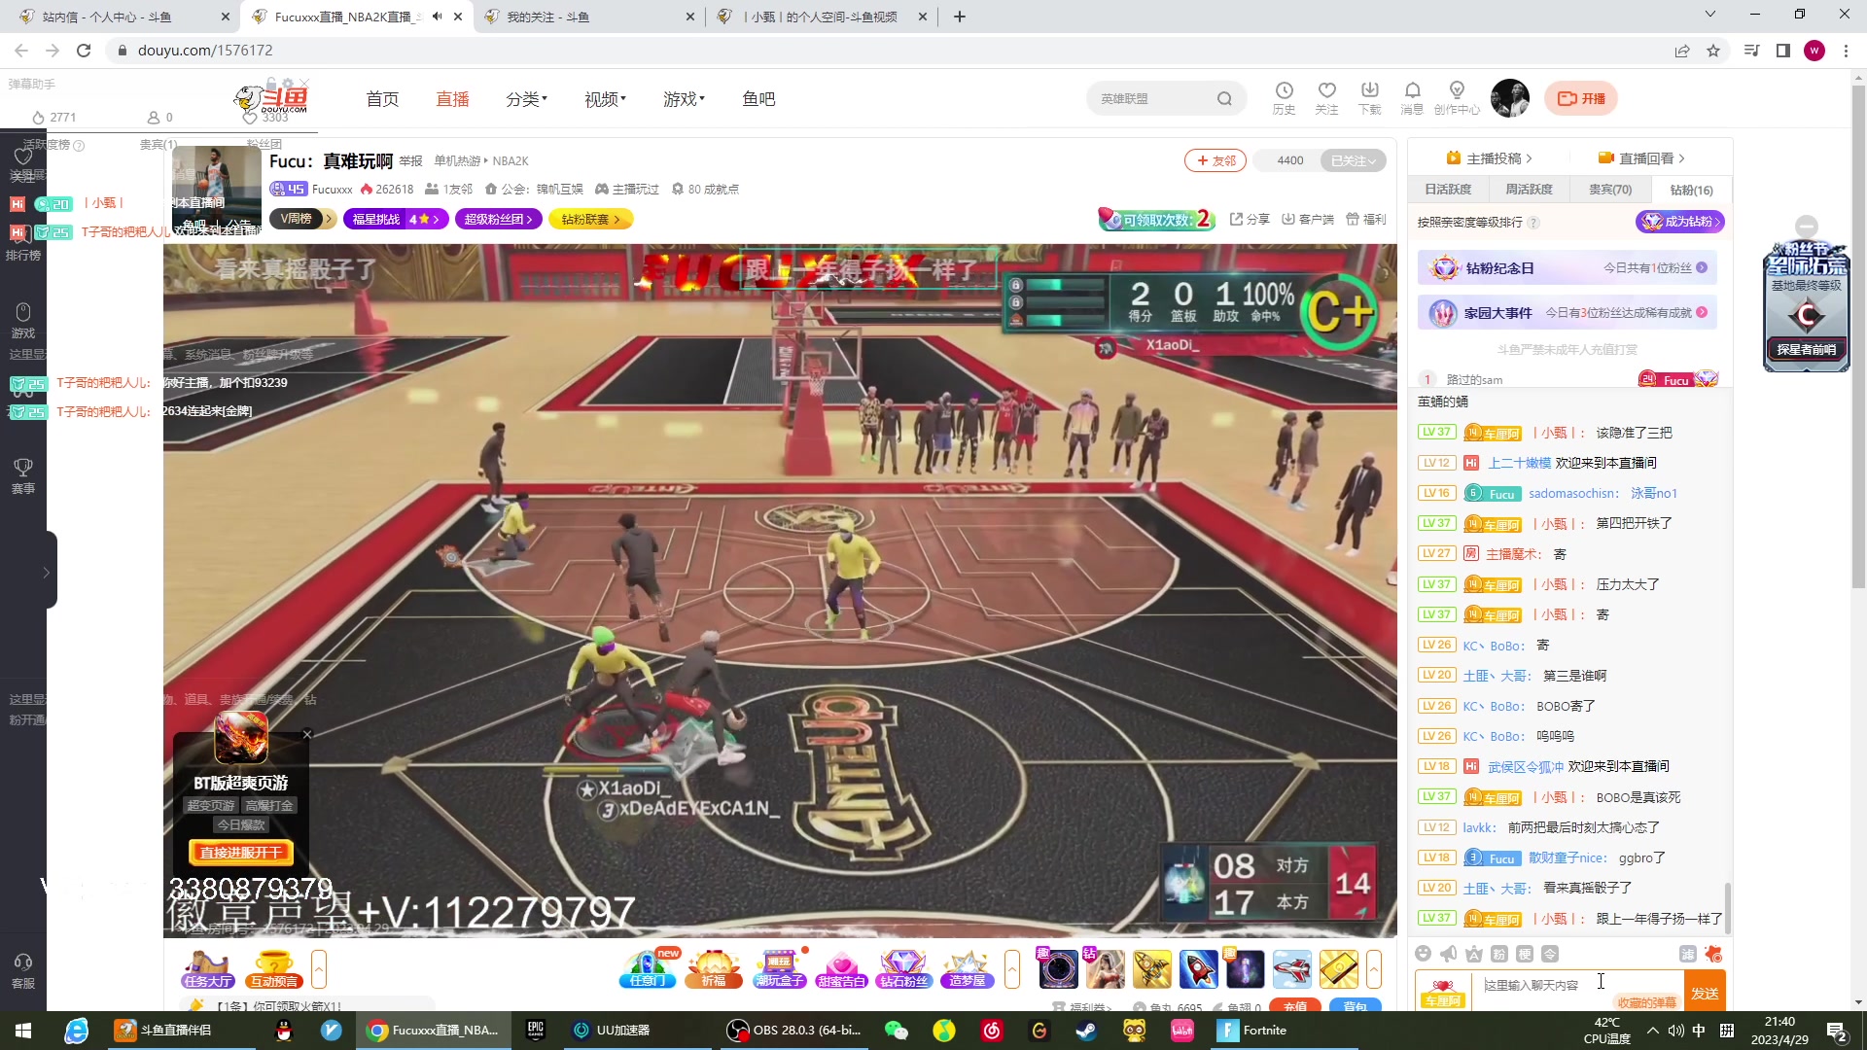Click the 令 command icon in chat

click(1550, 954)
